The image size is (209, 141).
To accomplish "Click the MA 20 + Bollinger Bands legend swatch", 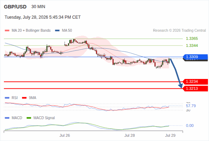I will pos(7,31).
